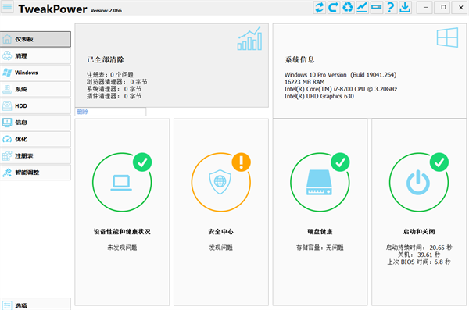Click the 未发现问题 status text

122,248
